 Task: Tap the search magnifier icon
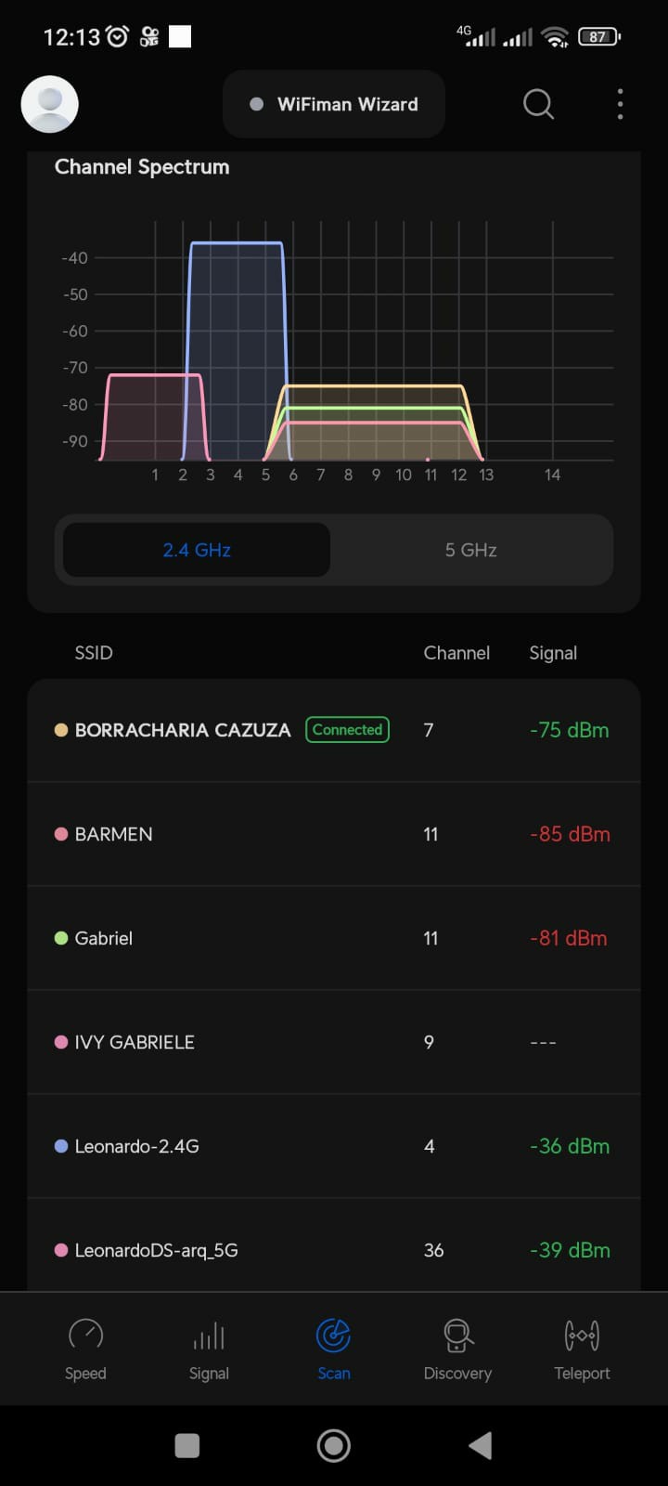[x=538, y=104]
